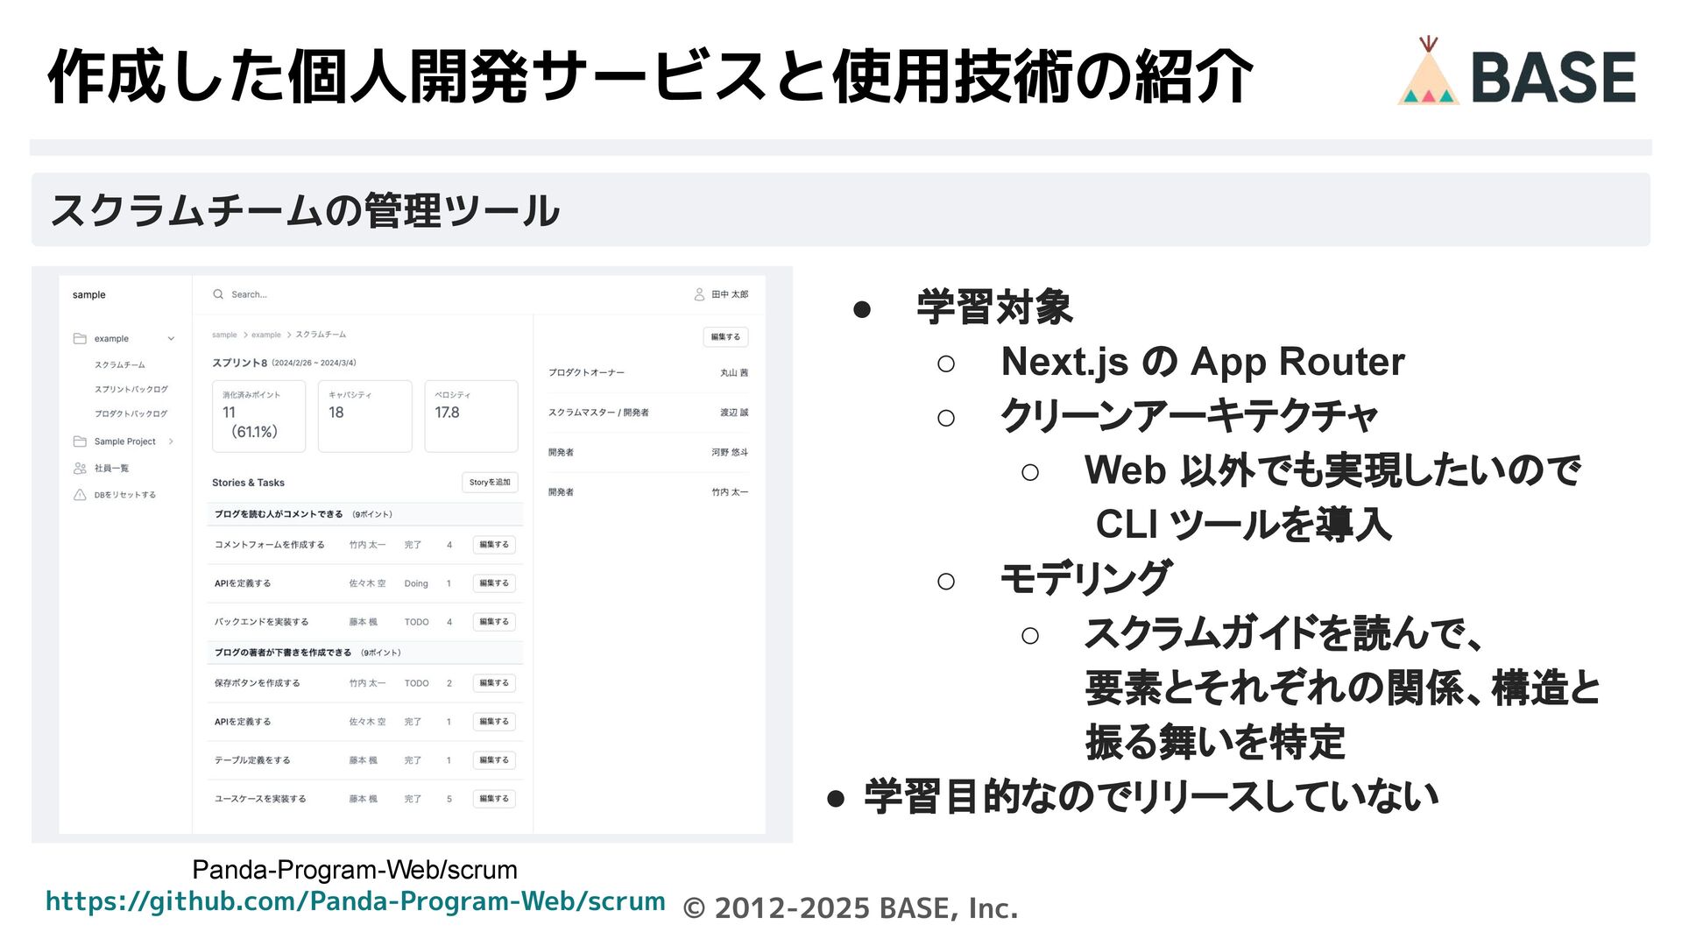Click 編集する on the Doing APIを定義する row
Screen dimensions: 1682x946
pos(494,583)
